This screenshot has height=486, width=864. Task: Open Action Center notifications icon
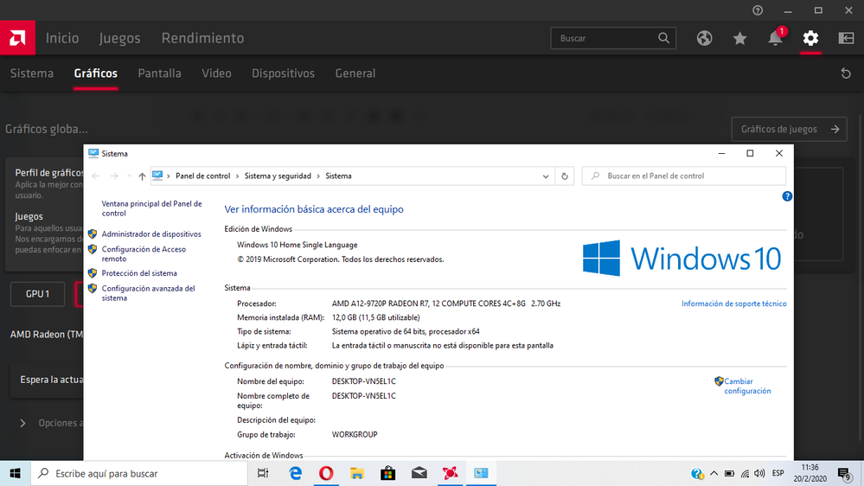[845, 473]
